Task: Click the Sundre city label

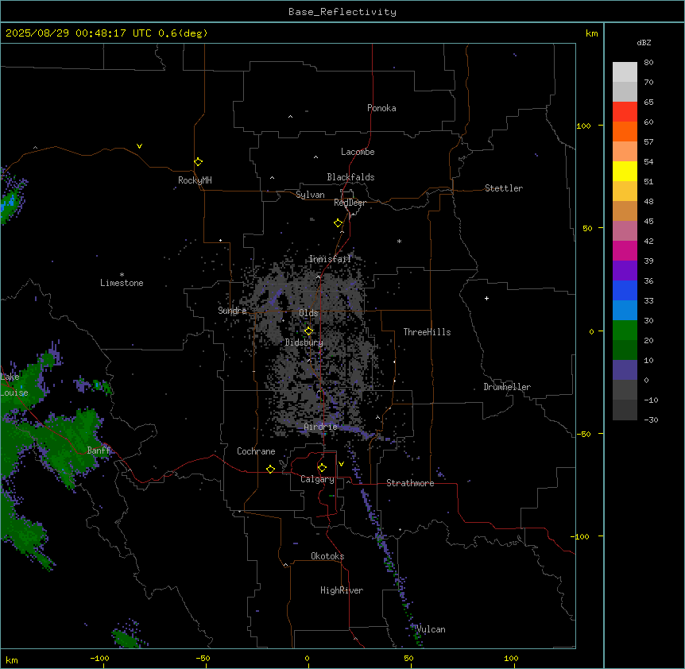Action: click(x=232, y=311)
